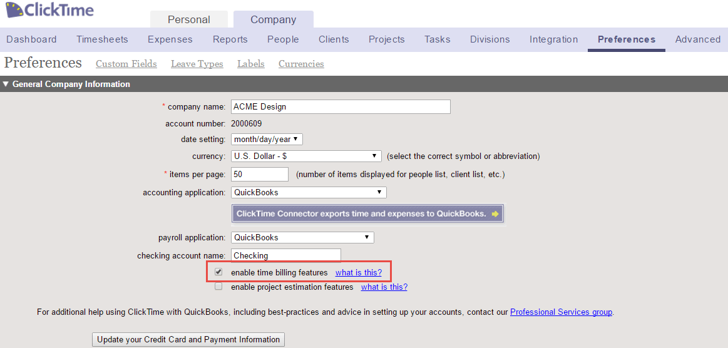This screenshot has width=728, height=348.
Task: Open Reports
Action: click(230, 39)
